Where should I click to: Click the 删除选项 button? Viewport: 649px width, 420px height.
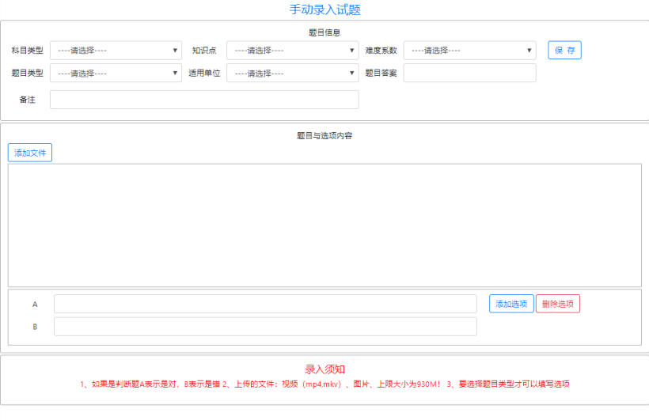tap(557, 304)
